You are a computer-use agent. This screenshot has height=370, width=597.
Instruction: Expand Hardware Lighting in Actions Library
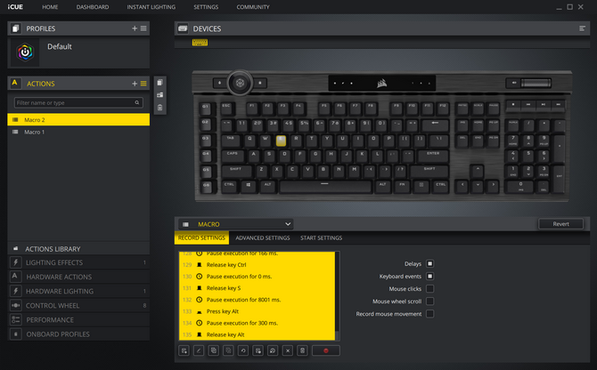78,292
